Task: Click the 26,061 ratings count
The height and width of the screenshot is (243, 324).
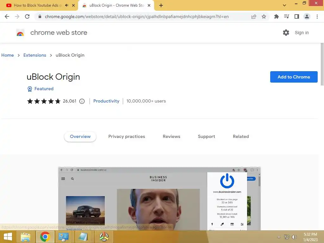Action: click(x=70, y=101)
